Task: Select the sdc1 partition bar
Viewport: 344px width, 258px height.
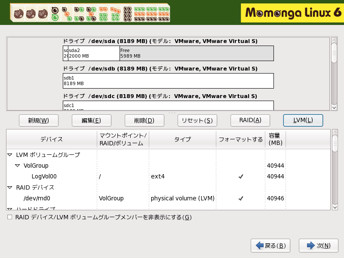Action: coord(168,105)
